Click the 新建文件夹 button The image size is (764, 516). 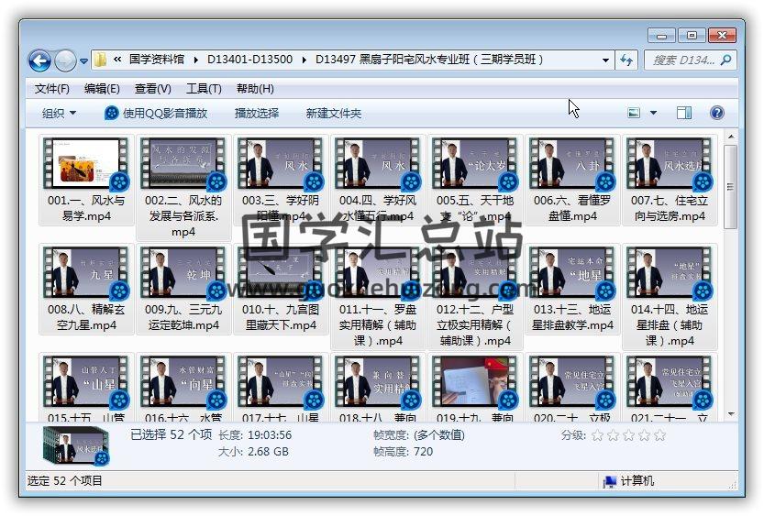(334, 114)
